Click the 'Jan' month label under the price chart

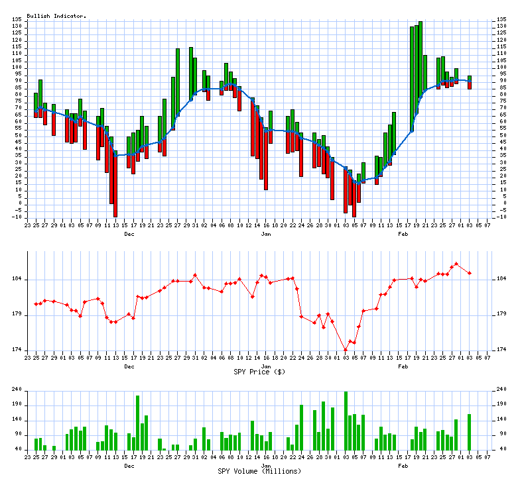click(x=266, y=366)
